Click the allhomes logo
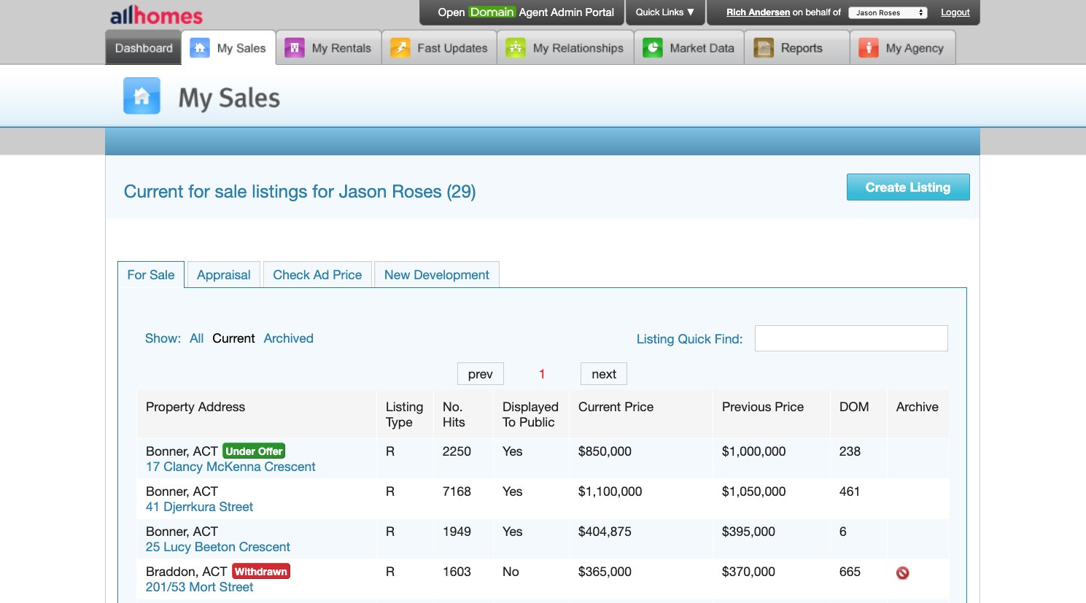The width and height of the screenshot is (1086, 603). click(156, 15)
